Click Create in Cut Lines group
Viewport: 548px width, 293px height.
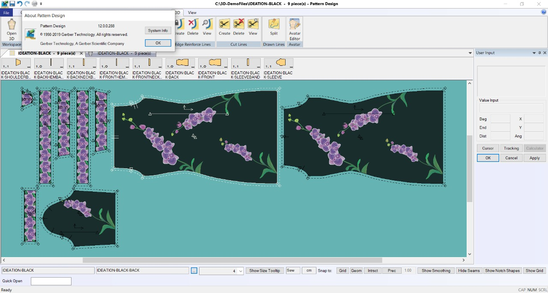pos(224,27)
